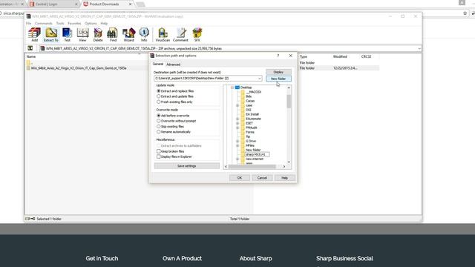Screen dimensions: 475x267
Task: Open the File menu
Action: coord(28,23)
